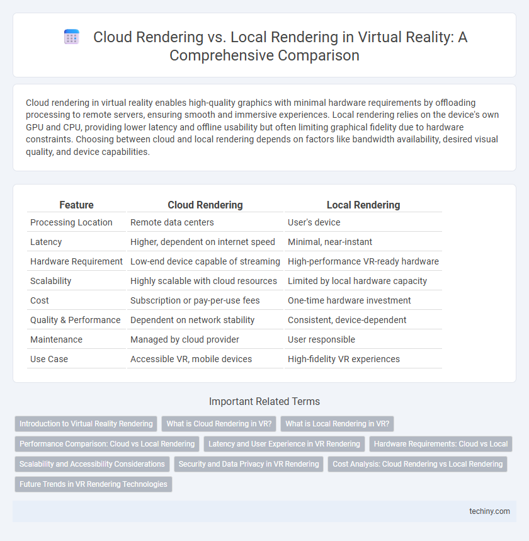Click the Feature column header
Screen dimensions: 529x541
[76, 205]
